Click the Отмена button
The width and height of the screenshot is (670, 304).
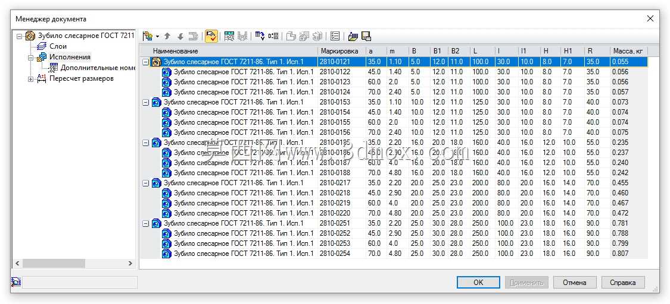click(575, 282)
